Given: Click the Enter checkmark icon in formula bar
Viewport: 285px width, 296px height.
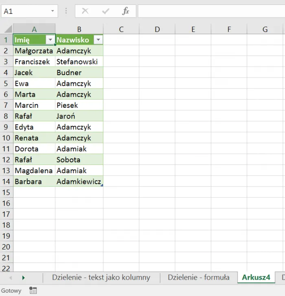Looking at the screenshot, I should pos(105,11).
